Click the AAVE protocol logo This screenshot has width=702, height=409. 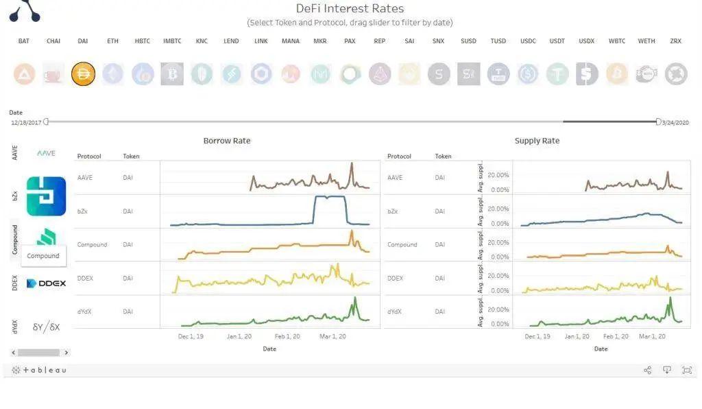click(x=46, y=153)
